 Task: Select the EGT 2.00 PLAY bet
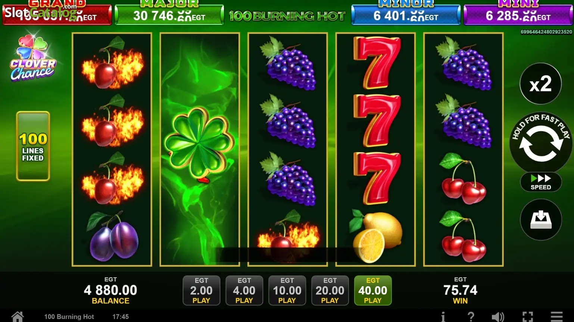[201, 290]
